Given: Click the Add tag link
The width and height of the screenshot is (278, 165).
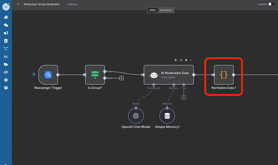Looking at the screenshot, I should (x=72, y=4).
